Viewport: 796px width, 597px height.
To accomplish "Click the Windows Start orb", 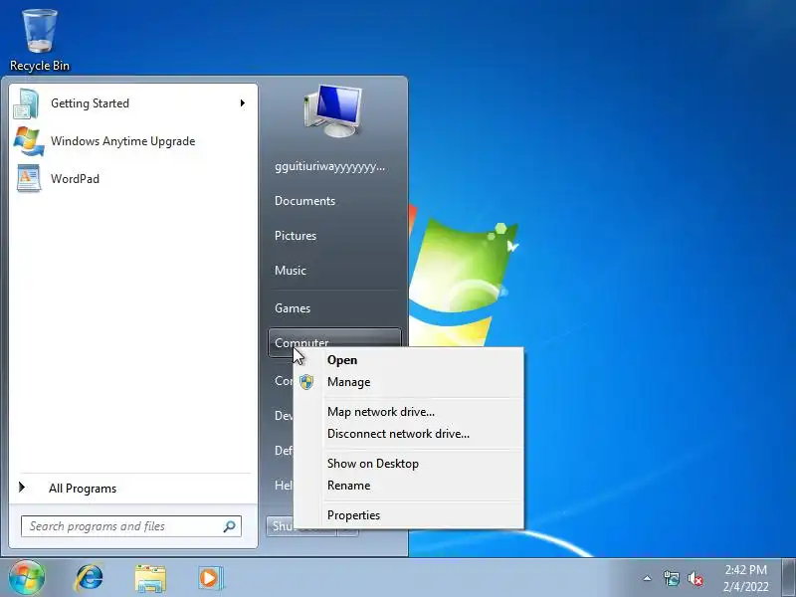I will tap(27, 577).
